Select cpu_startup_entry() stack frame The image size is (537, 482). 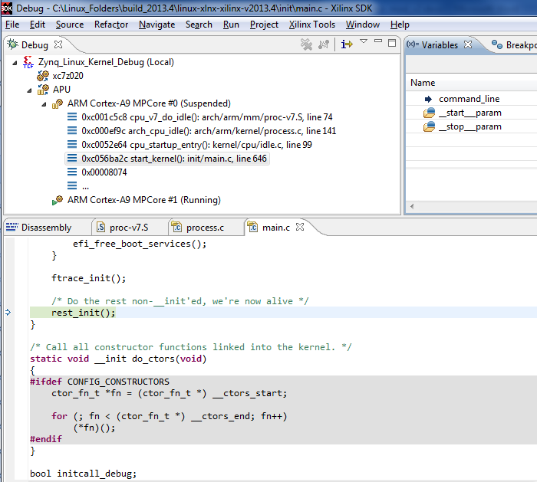pyautogui.click(x=196, y=145)
